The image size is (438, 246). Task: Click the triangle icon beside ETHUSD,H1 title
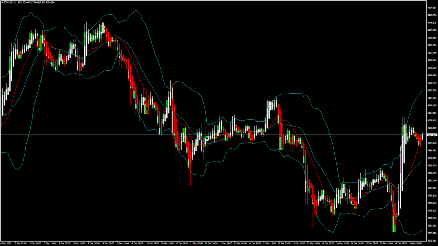(x=2, y=2)
